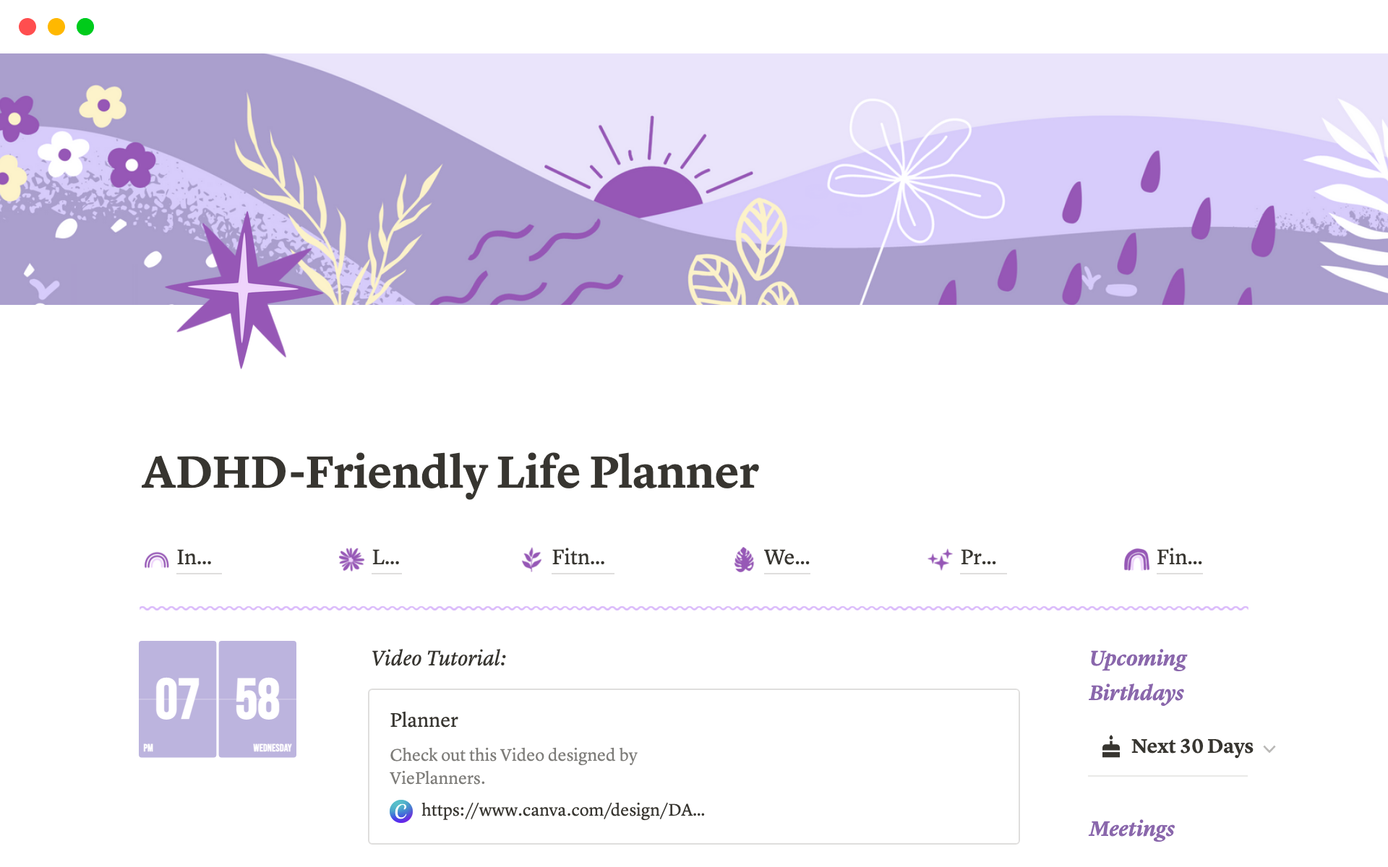
Task: Click the rainbow icon beside the last nav link
Action: point(1137,558)
